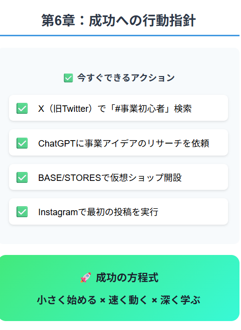The image size is (241, 330).
Task: Click the 成功の方程式 heading text
Action: point(127,277)
